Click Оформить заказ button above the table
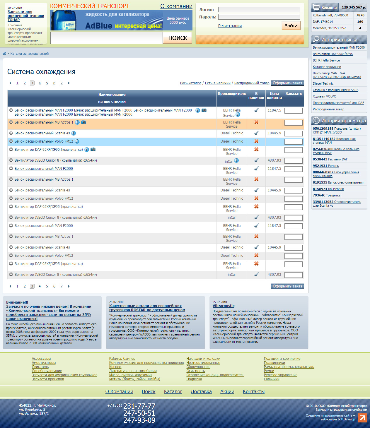The height and width of the screenshot is (428, 370). pos(287,83)
